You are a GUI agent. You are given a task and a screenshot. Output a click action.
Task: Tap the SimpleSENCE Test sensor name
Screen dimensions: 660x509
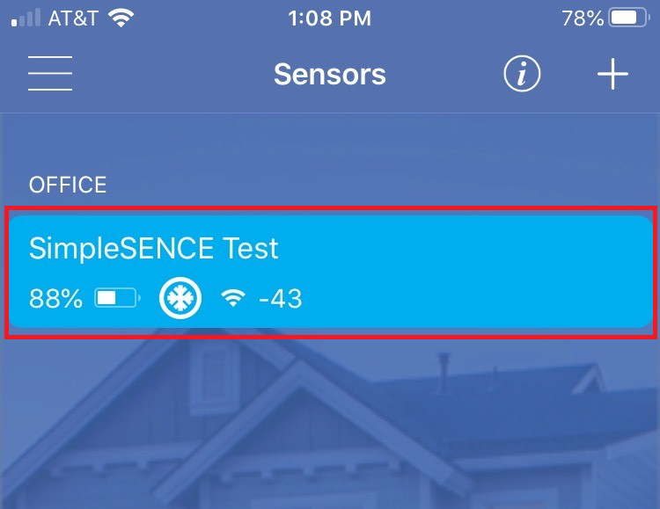(x=153, y=249)
